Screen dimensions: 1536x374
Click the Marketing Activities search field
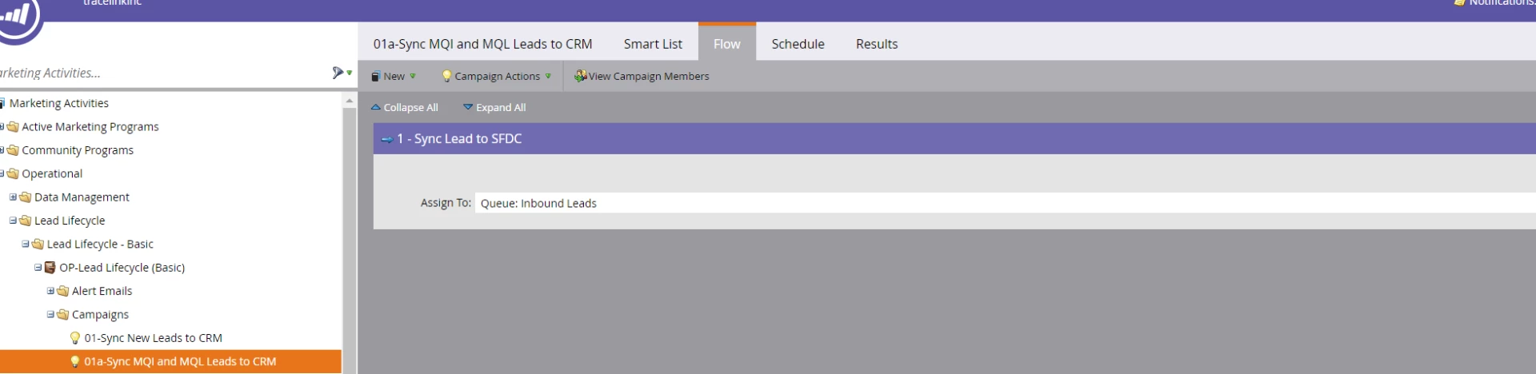(x=164, y=73)
